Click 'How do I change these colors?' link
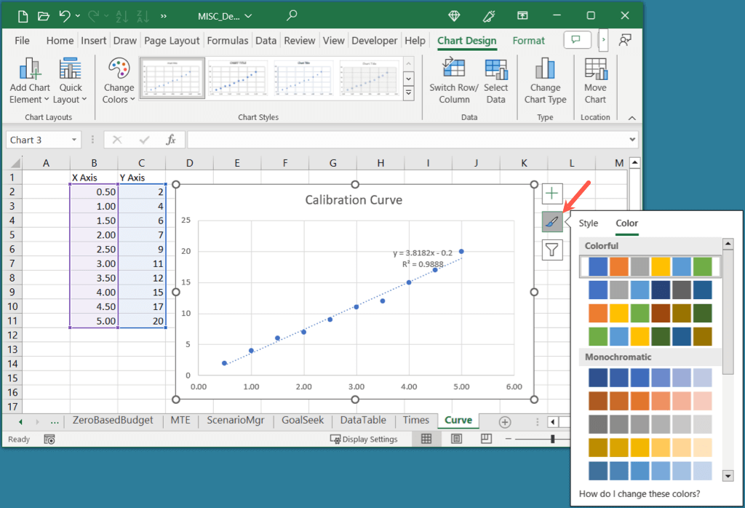Viewport: 745px width, 508px height. pyautogui.click(x=640, y=494)
